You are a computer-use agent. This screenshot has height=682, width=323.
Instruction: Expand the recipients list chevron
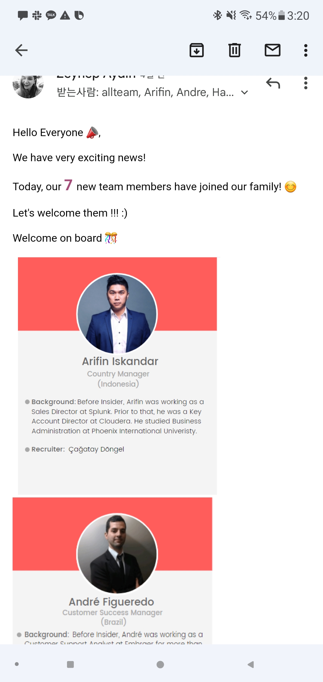pyautogui.click(x=245, y=92)
